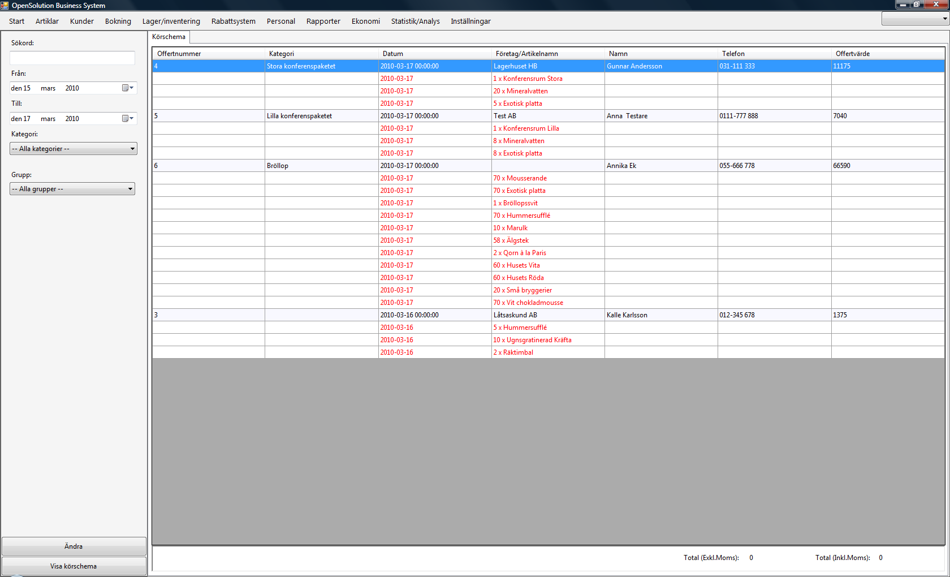Click the Annika Ek name cell
The height and width of the screenshot is (577, 950).
tap(661, 166)
